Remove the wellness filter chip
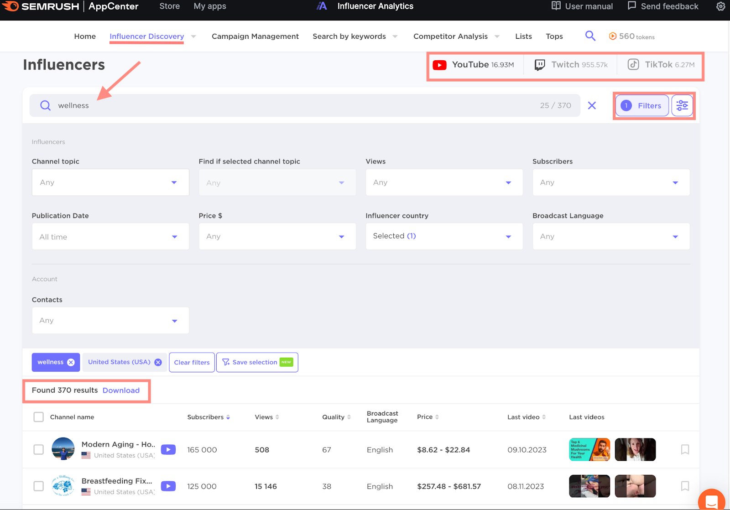The width and height of the screenshot is (730, 510). tap(71, 362)
